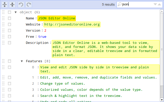The image size is (164, 102).
Task: Edit the Free value true
Action: point(42,37)
